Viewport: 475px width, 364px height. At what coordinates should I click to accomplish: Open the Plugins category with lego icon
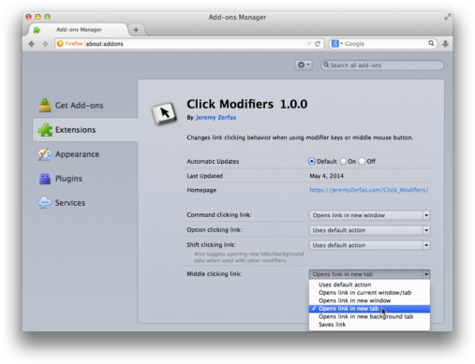click(x=61, y=179)
